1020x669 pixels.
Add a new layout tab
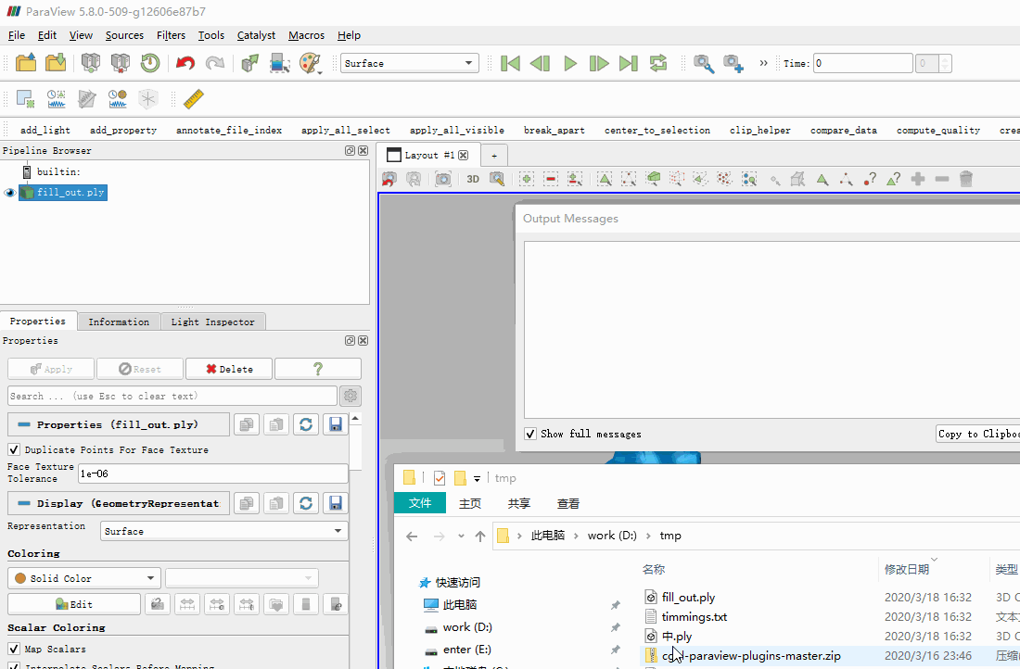pos(494,156)
